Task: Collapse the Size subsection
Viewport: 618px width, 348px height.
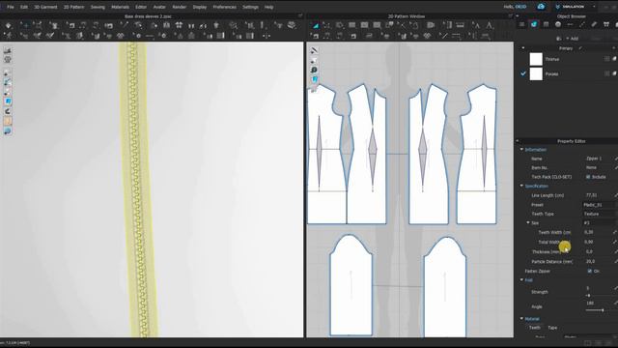Action: (528, 223)
